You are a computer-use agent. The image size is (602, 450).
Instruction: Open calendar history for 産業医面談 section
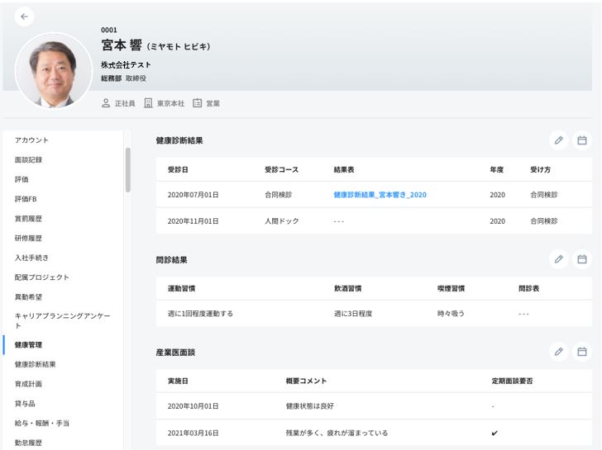pyautogui.click(x=582, y=352)
